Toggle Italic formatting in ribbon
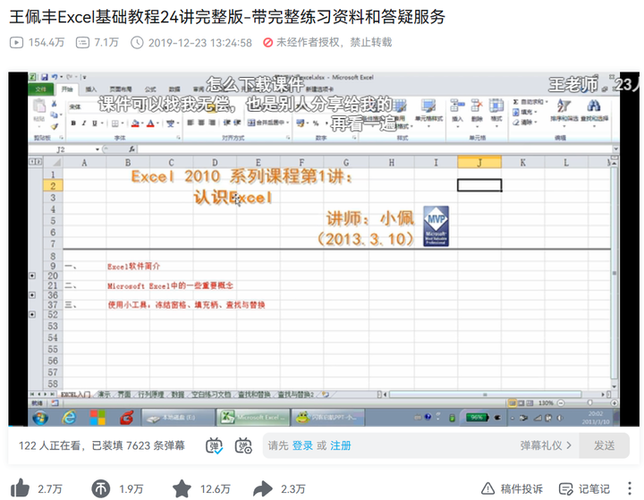This screenshot has height=500, width=644. 84,123
